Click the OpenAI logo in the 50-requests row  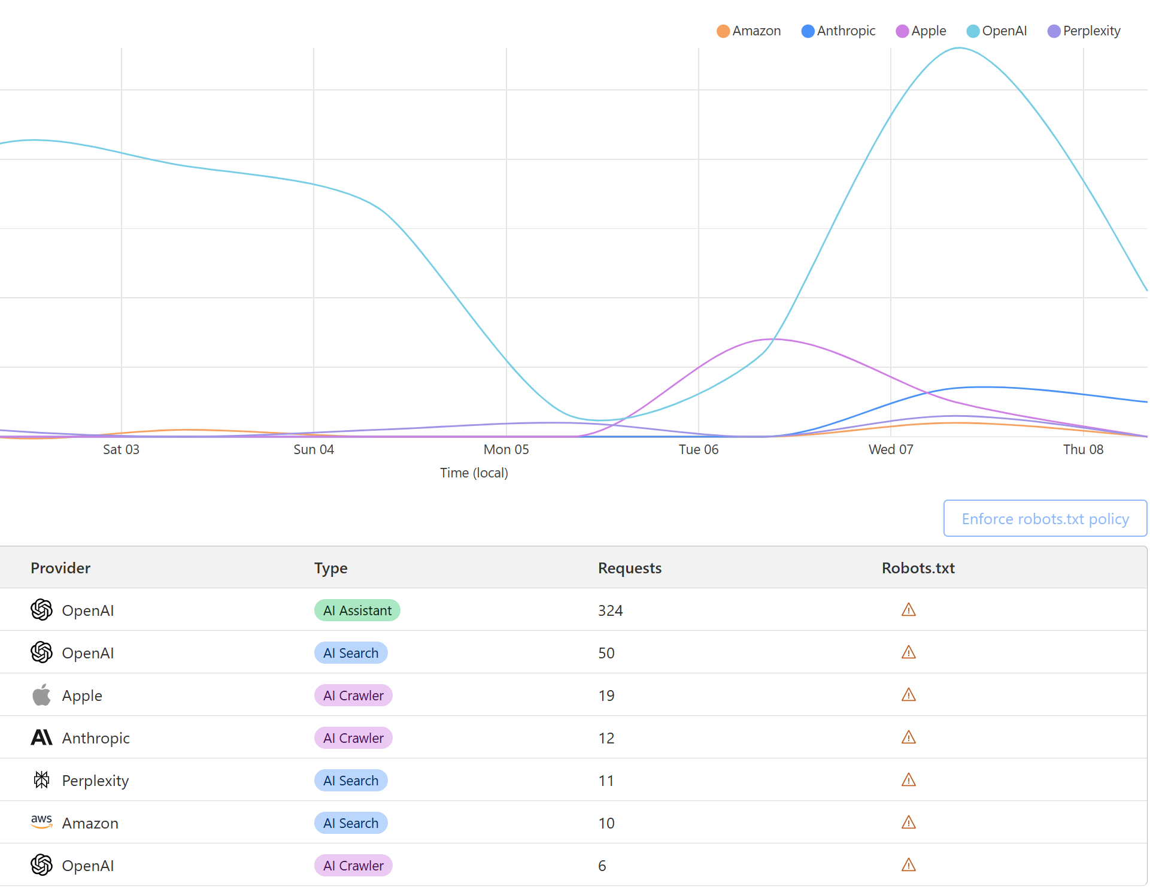(41, 652)
